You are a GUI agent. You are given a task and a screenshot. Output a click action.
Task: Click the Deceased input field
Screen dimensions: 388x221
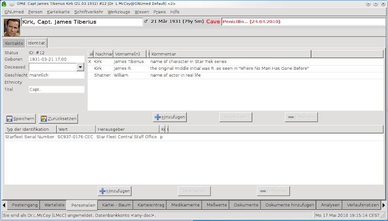point(53,67)
